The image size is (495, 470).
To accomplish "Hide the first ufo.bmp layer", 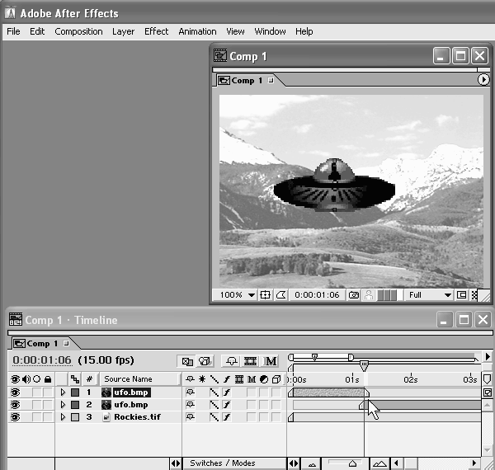I will [14, 392].
